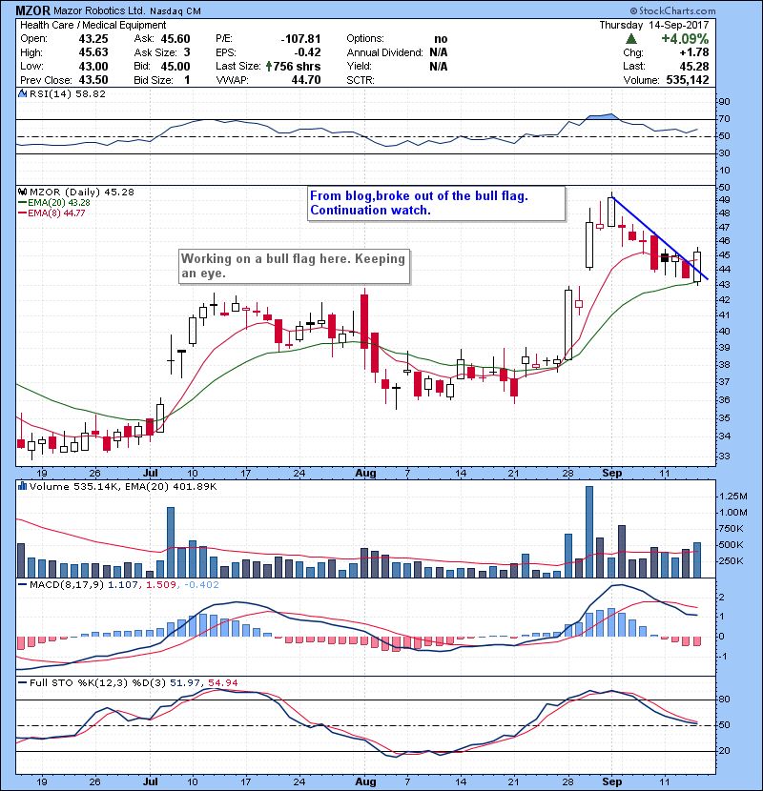The width and height of the screenshot is (763, 791).
Task: Click the Bid Size value "1"
Action: [187, 80]
